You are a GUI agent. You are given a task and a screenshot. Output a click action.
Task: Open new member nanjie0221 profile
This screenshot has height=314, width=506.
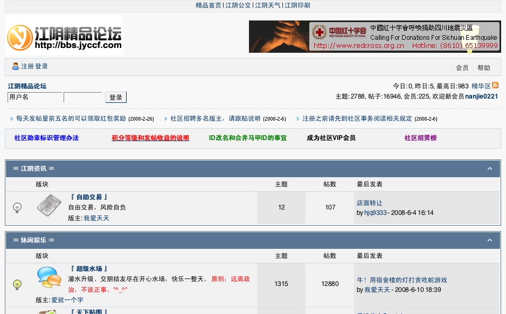click(x=481, y=96)
